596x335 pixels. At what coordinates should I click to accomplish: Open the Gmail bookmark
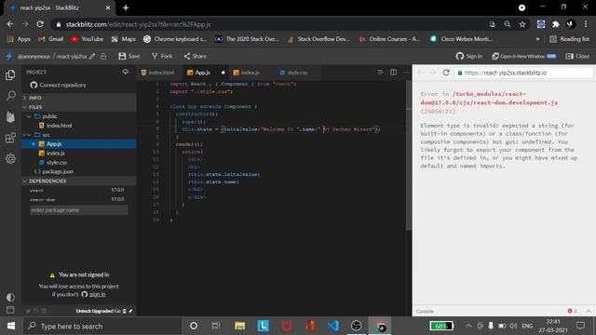pos(50,39)
